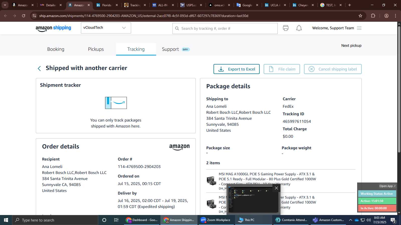
Task: Open Windows Start menu
Action: coord(6,220)
